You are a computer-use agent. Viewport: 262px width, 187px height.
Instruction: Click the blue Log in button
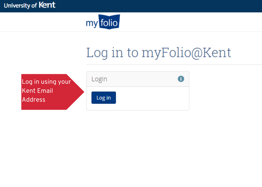(x=103, y=98)
